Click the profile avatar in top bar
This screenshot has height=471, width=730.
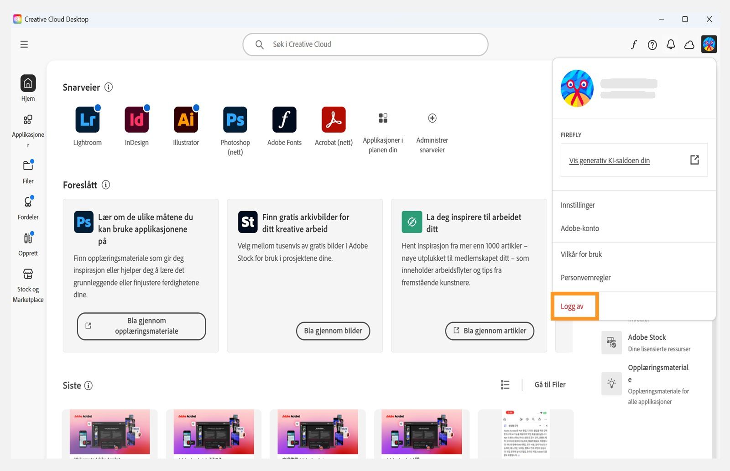709,44
